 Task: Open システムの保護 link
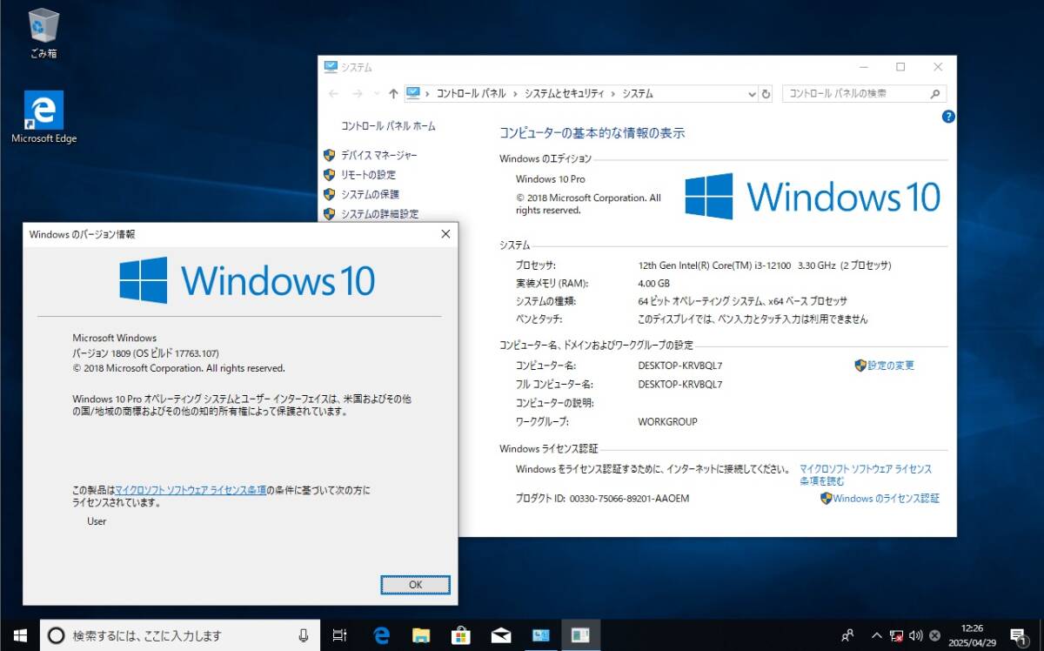[x=370, y=194]
